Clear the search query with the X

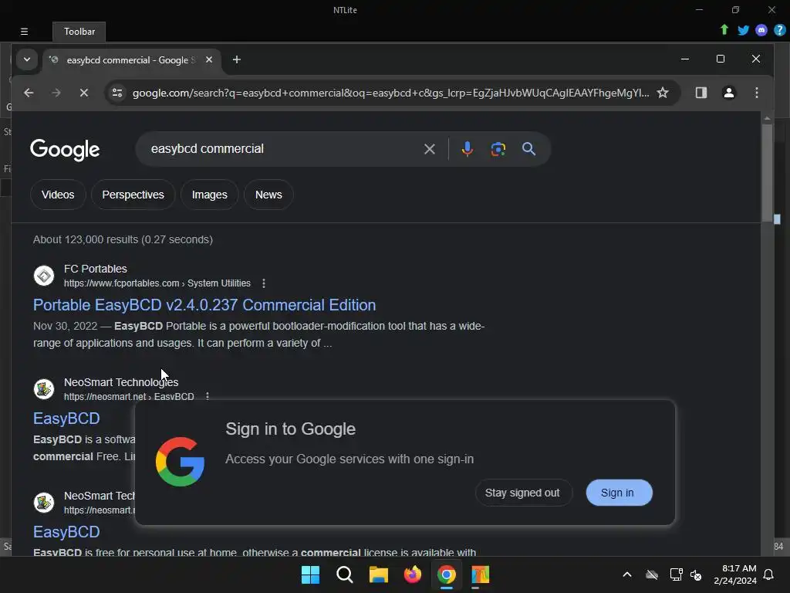(x=429, y=149)
